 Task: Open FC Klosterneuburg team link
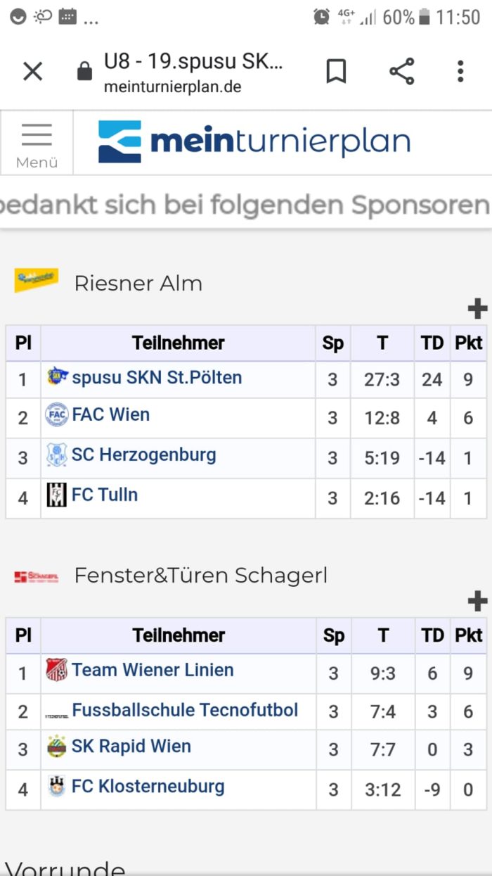[148, 787]
